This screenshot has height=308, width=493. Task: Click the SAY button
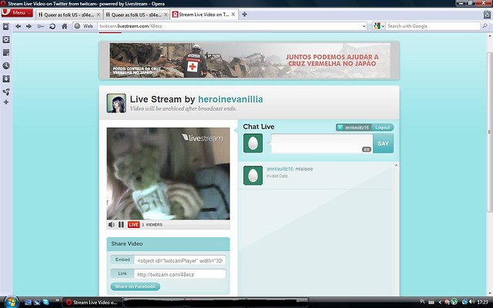coord(383,144)
